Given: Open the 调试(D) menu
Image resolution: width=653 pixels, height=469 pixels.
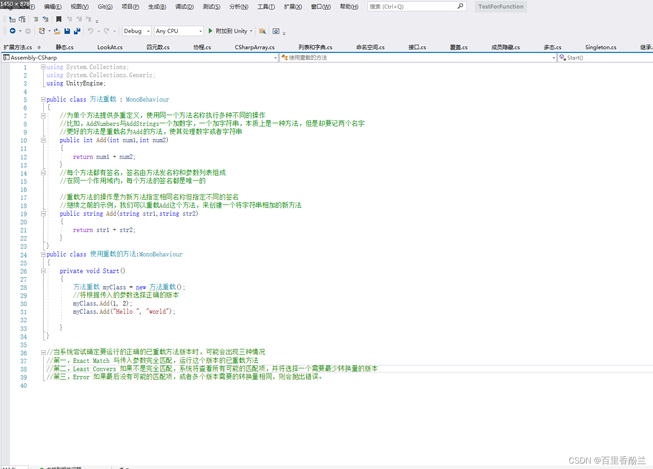Looking at the screenshot, I should click(184, 6).
